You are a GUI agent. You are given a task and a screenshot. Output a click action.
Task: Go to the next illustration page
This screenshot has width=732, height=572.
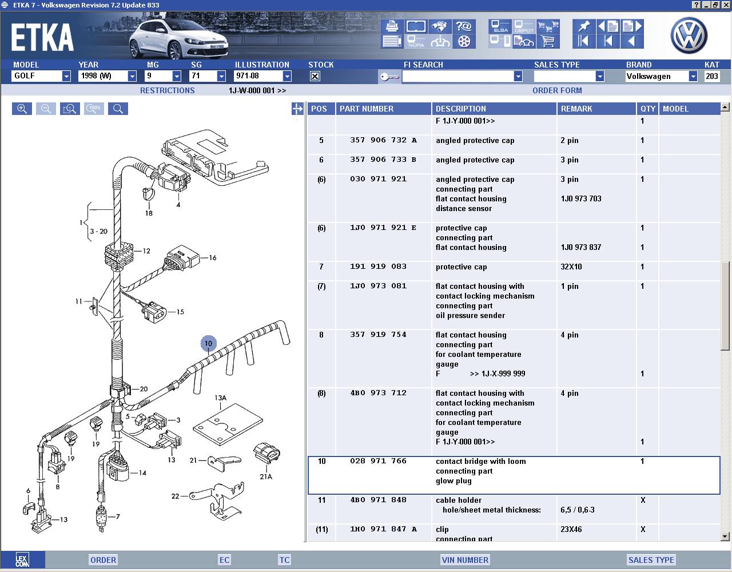(631, 26)
